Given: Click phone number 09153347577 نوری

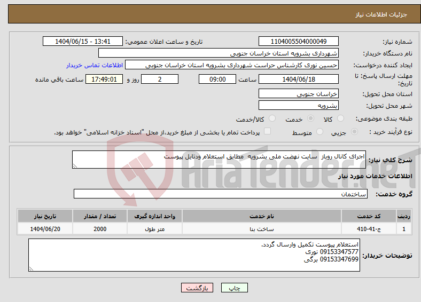Looking at the screenshot, I should click(x=332, y=252).
